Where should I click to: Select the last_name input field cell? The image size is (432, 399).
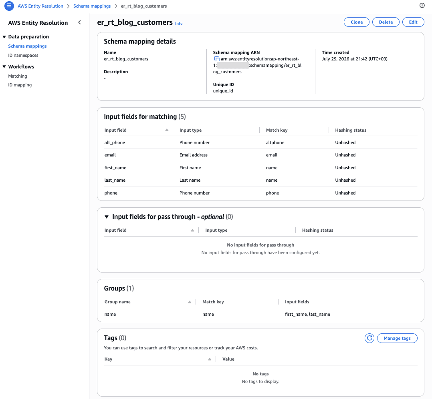(x=115, y=180)
